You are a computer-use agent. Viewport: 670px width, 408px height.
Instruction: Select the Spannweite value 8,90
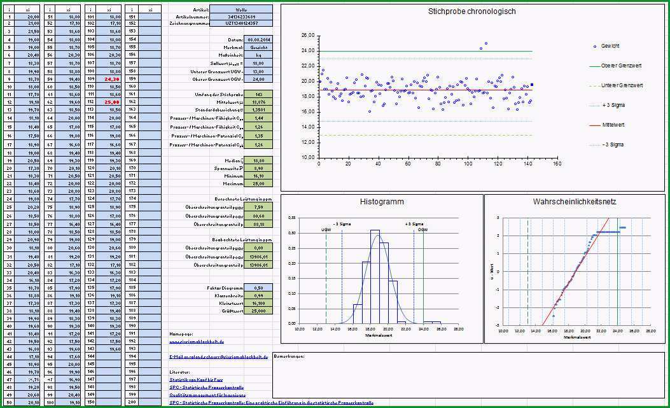pos(258,169)
